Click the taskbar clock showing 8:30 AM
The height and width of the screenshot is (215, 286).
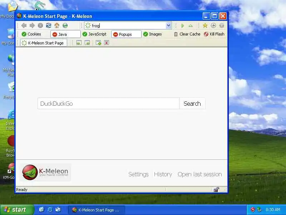(x=273, y=210)
